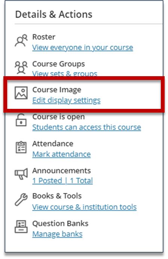The image size is (168, 259).
Task: Click the Books & Tools wrench icon
Action: click(x=21, y=200)
